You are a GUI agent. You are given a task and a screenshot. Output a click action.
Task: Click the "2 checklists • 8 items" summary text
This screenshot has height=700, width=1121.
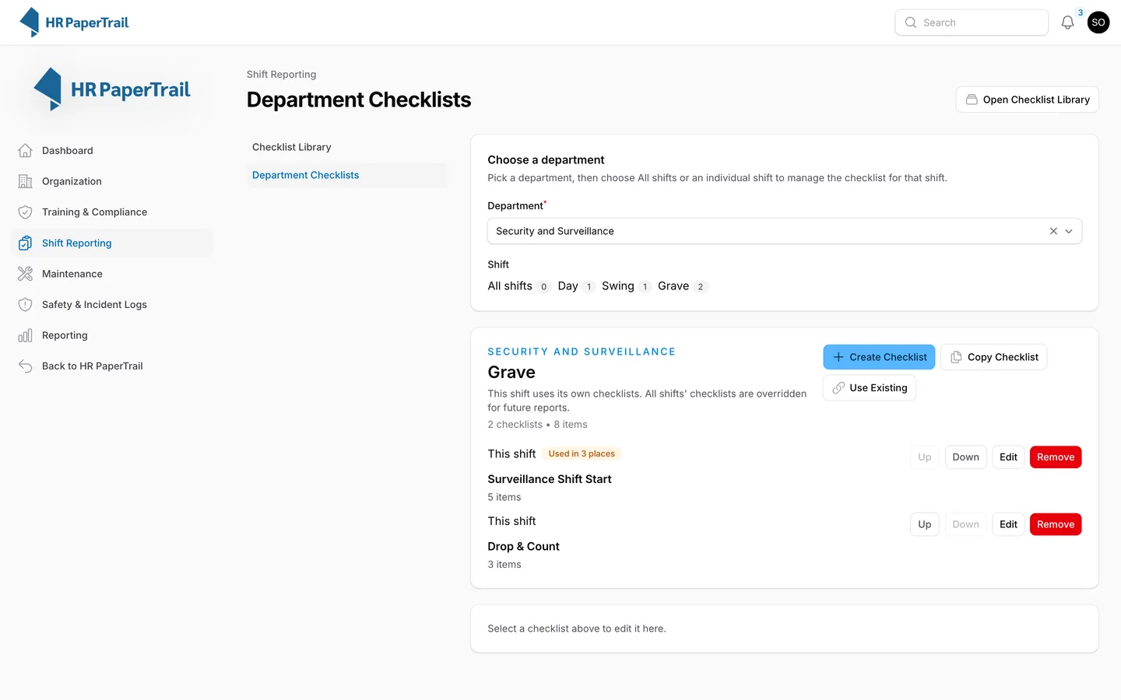pos(537,425)
